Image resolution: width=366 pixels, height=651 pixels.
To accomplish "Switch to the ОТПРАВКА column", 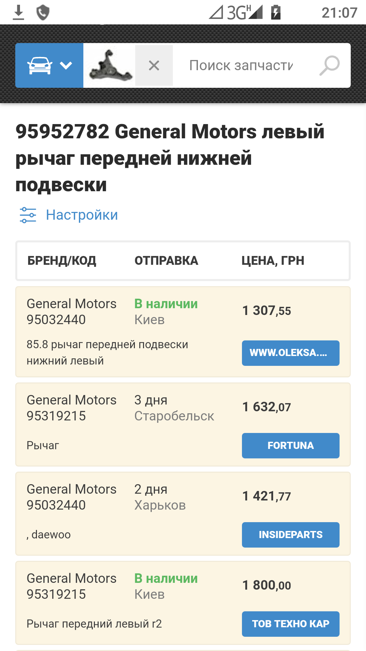I will (x=166, y=260).
